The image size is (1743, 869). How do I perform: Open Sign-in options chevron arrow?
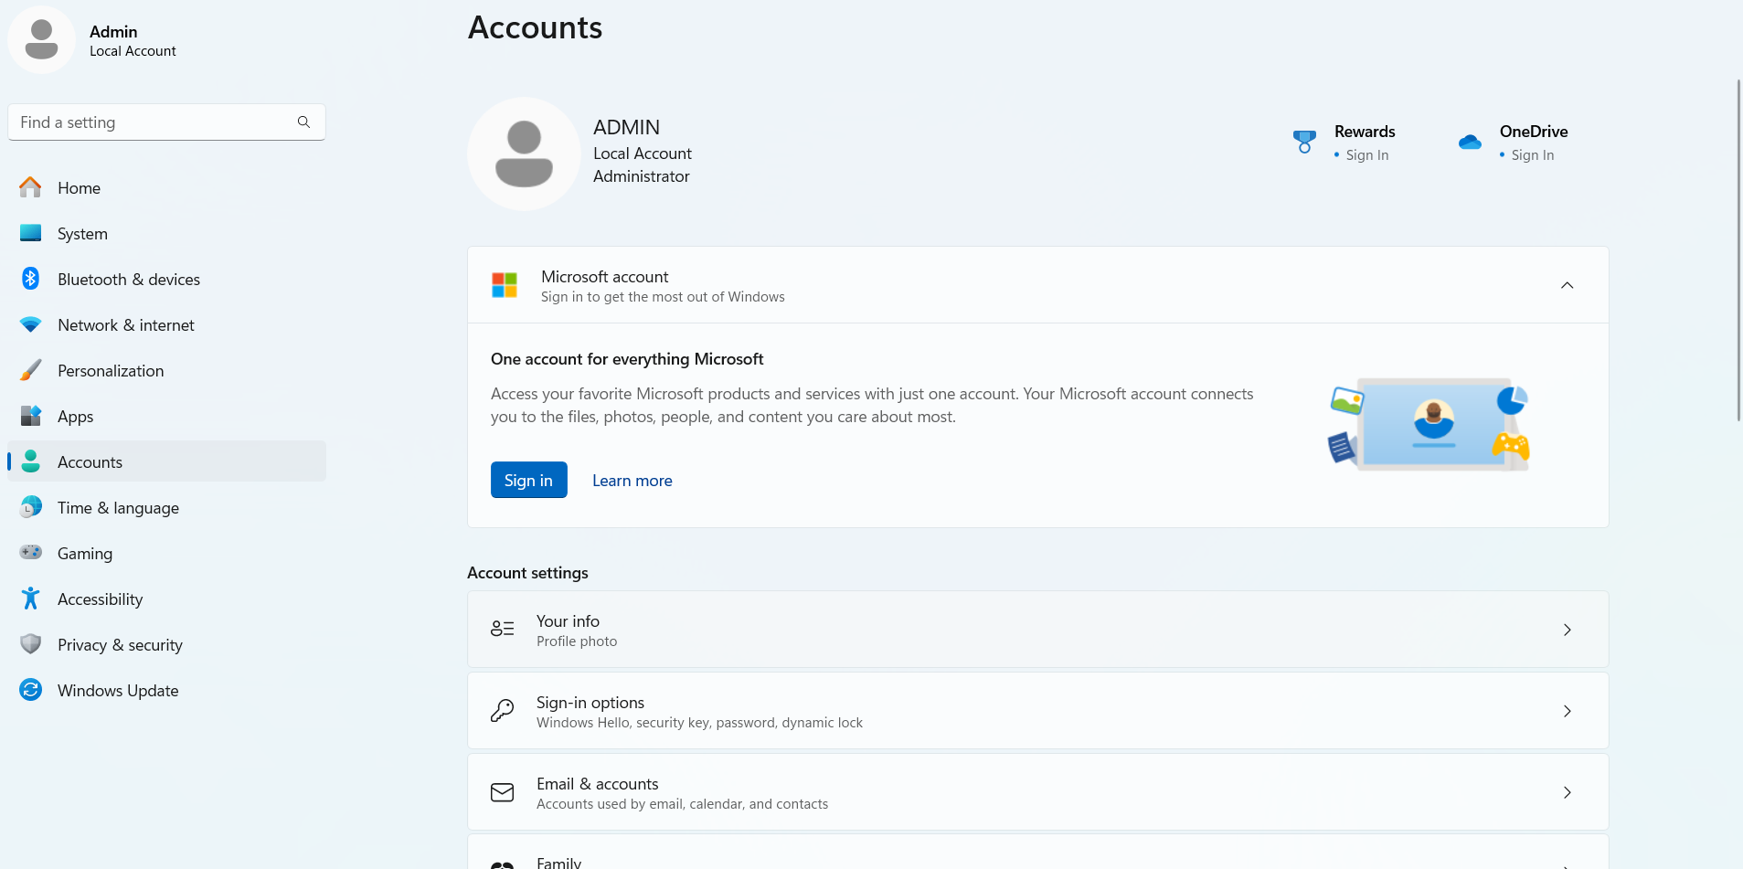coord(1567,711)
